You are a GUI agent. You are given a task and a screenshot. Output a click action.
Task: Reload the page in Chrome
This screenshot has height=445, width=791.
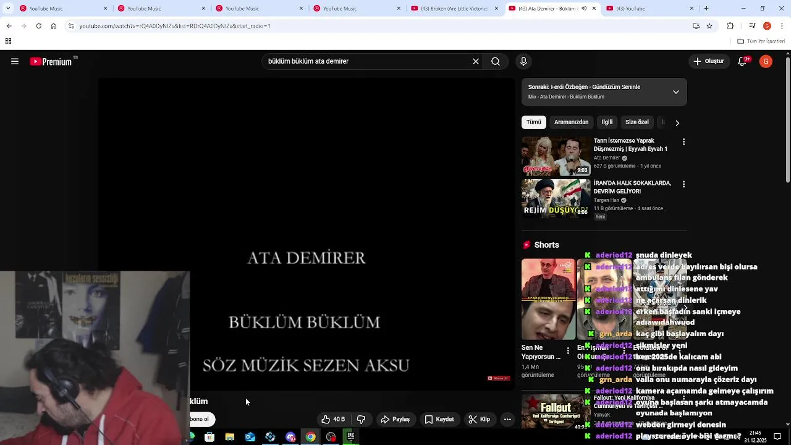[x=38, y=26]
